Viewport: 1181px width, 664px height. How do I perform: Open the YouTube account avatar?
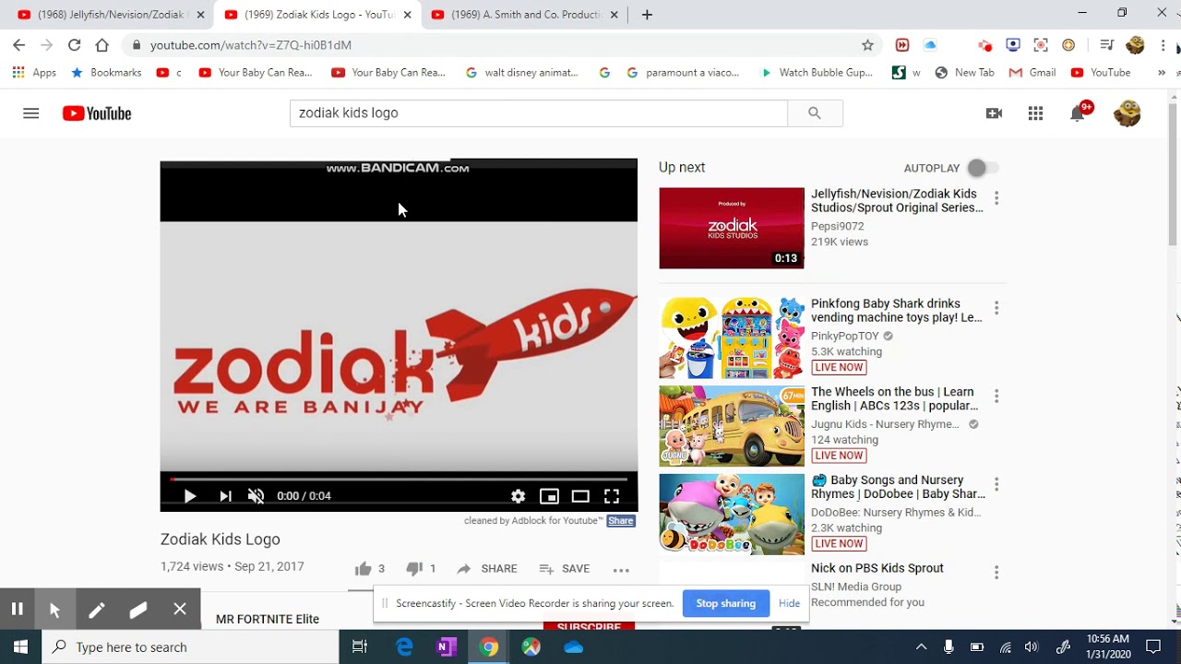tap(1127, 113)
